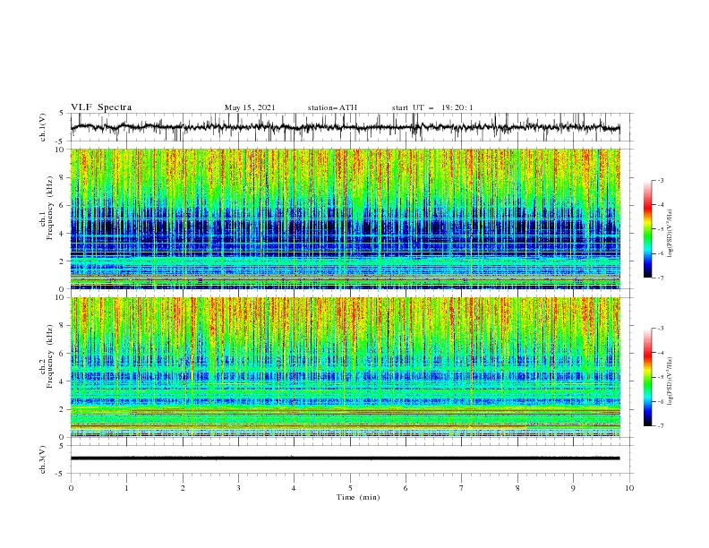709x548 pixels.
Task: Click time-axis tick label "1"
Action: (x=126, y=488)
